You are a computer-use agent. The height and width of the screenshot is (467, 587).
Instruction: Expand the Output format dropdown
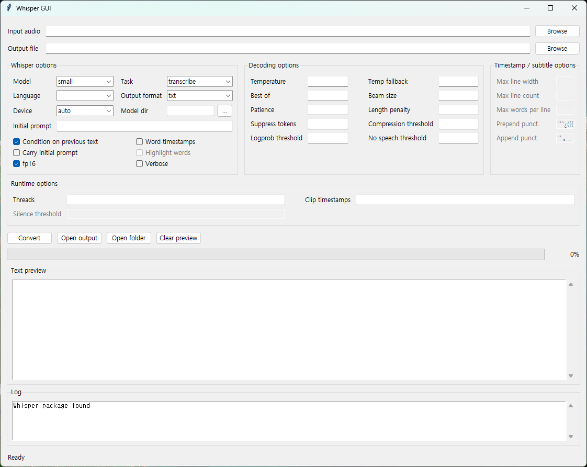(199, 95)
